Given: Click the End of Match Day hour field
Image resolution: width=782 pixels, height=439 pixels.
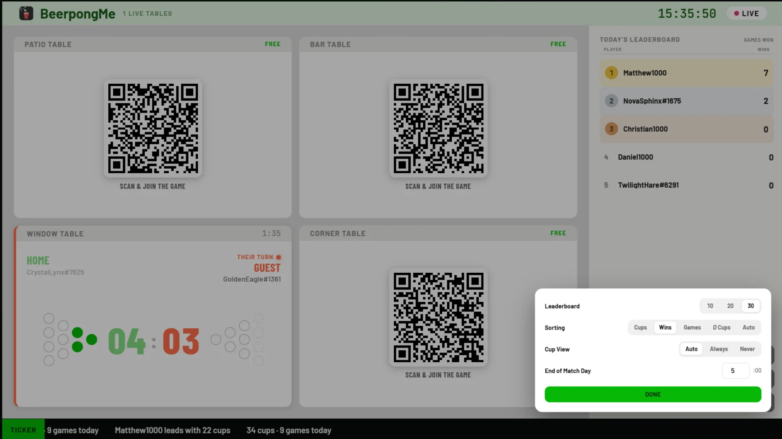Looking at the screenshot, I should (x=735, y=371).
